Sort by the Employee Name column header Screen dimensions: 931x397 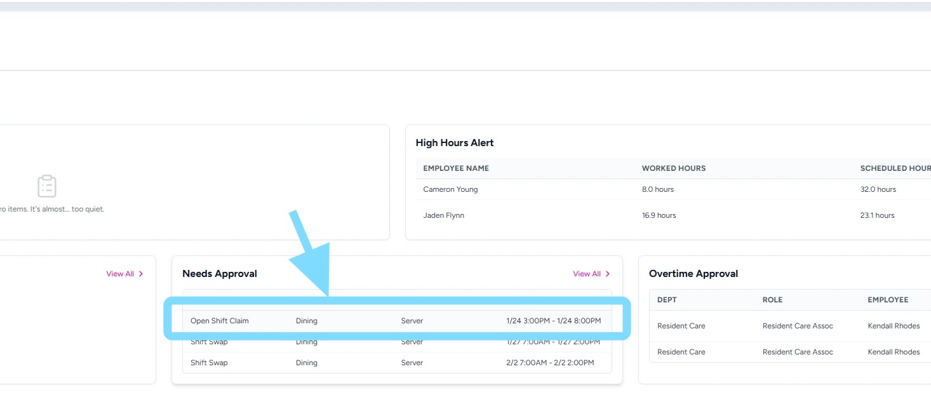[456, 168]
